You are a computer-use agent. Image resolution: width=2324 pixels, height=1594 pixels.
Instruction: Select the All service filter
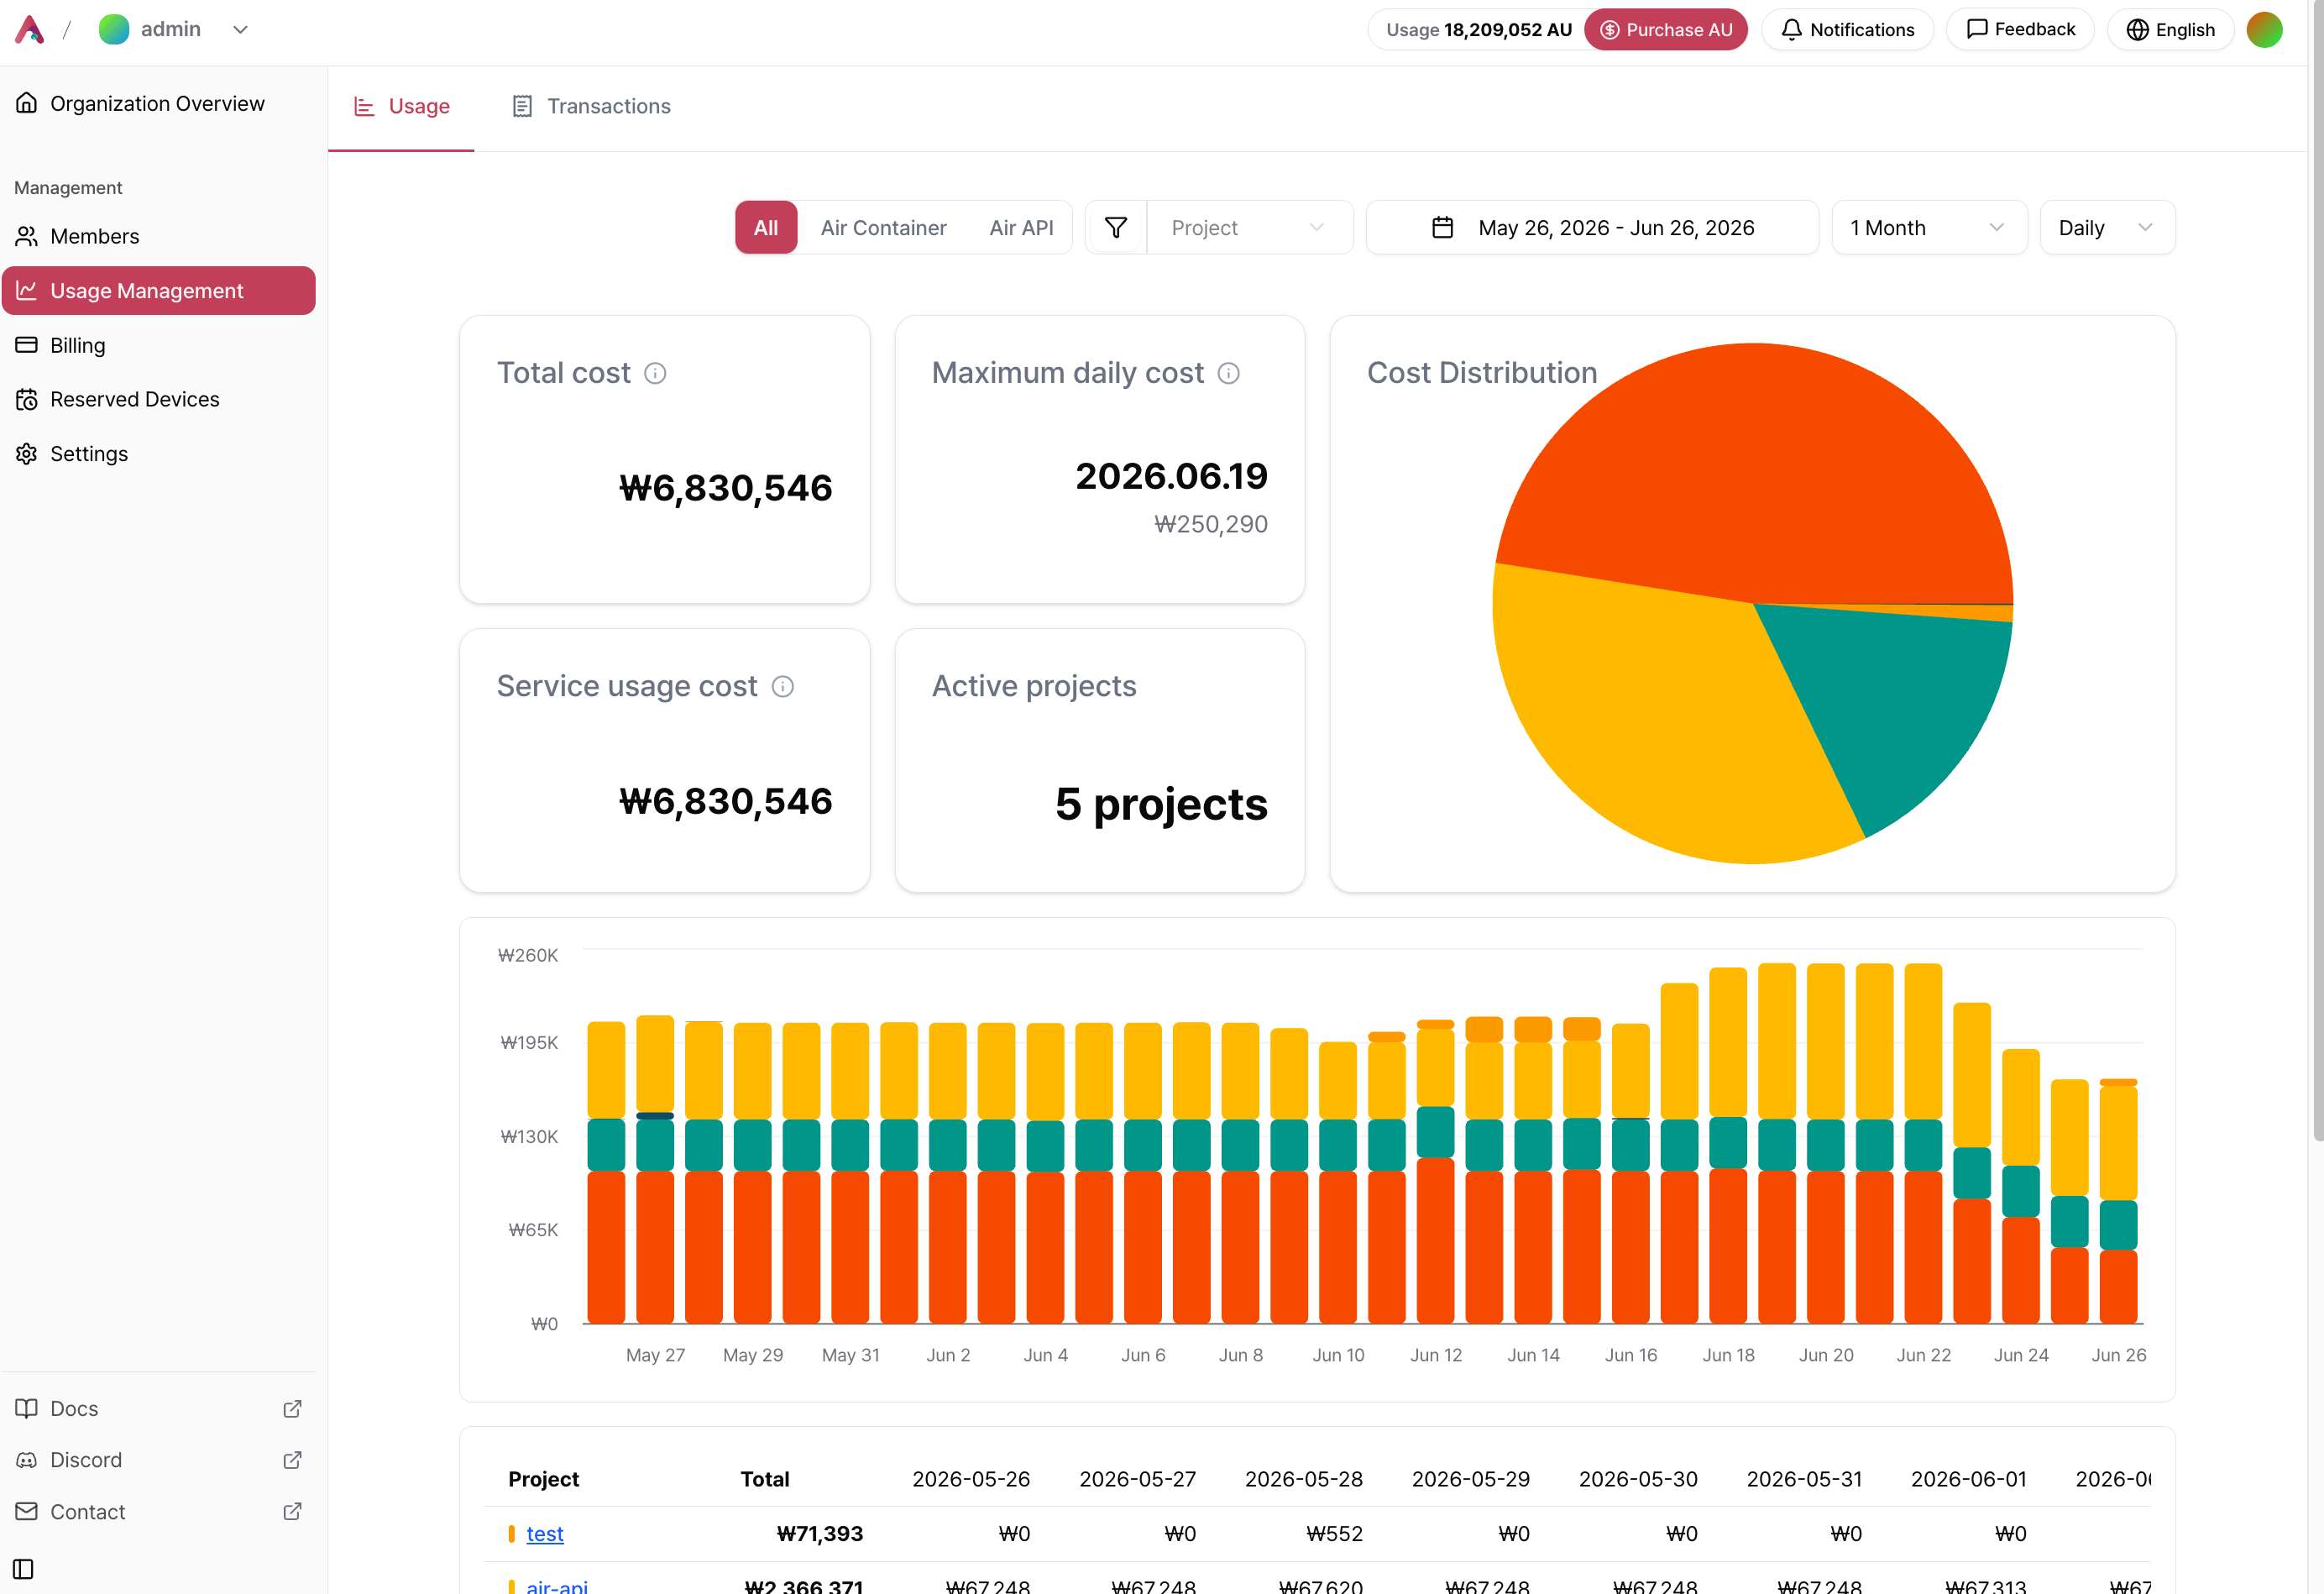click(x=766, y=228)
